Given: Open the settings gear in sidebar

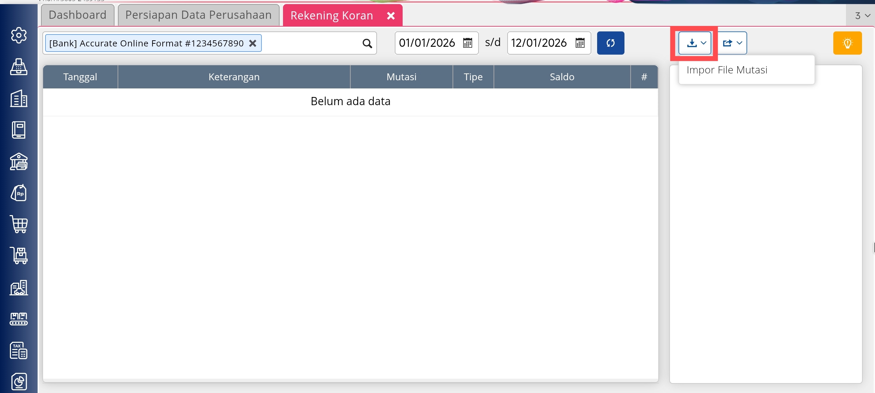Looking at the screenshot, I should click(x=18, y=35).
